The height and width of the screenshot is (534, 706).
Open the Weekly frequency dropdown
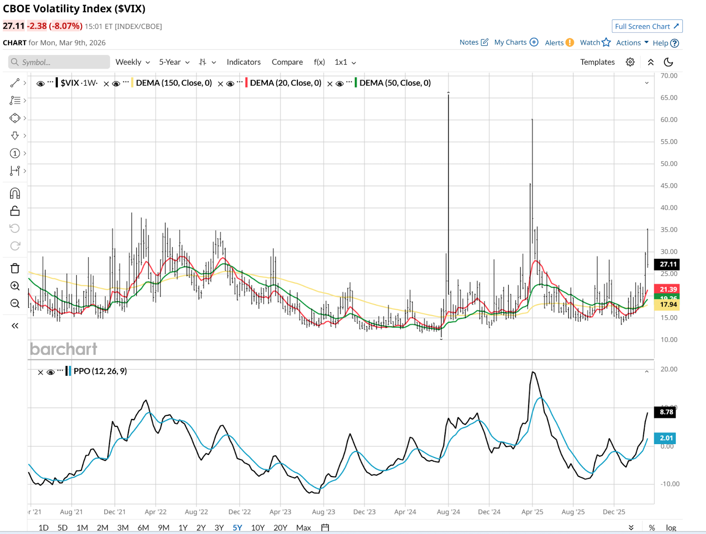pos(132,62)
